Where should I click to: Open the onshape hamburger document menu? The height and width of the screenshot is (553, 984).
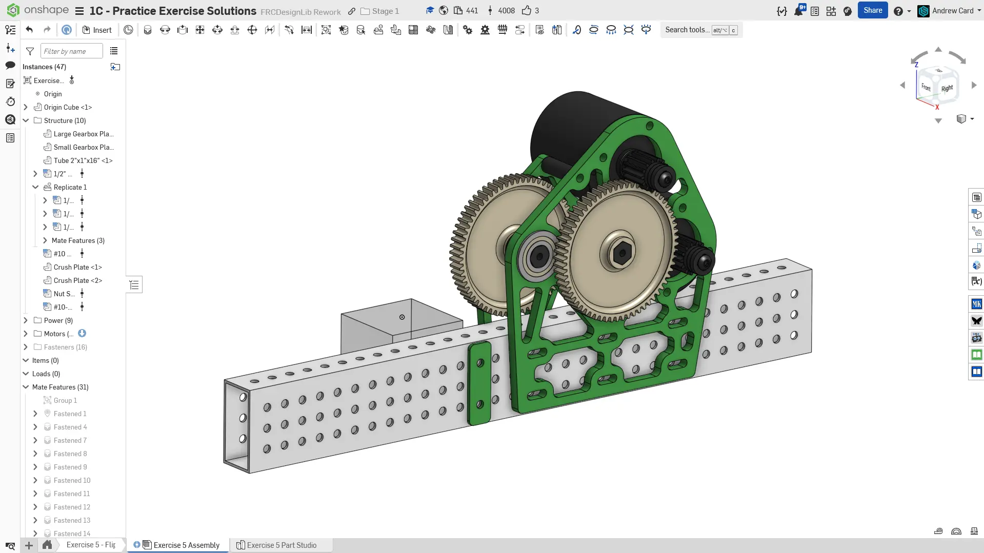point(79,11)
